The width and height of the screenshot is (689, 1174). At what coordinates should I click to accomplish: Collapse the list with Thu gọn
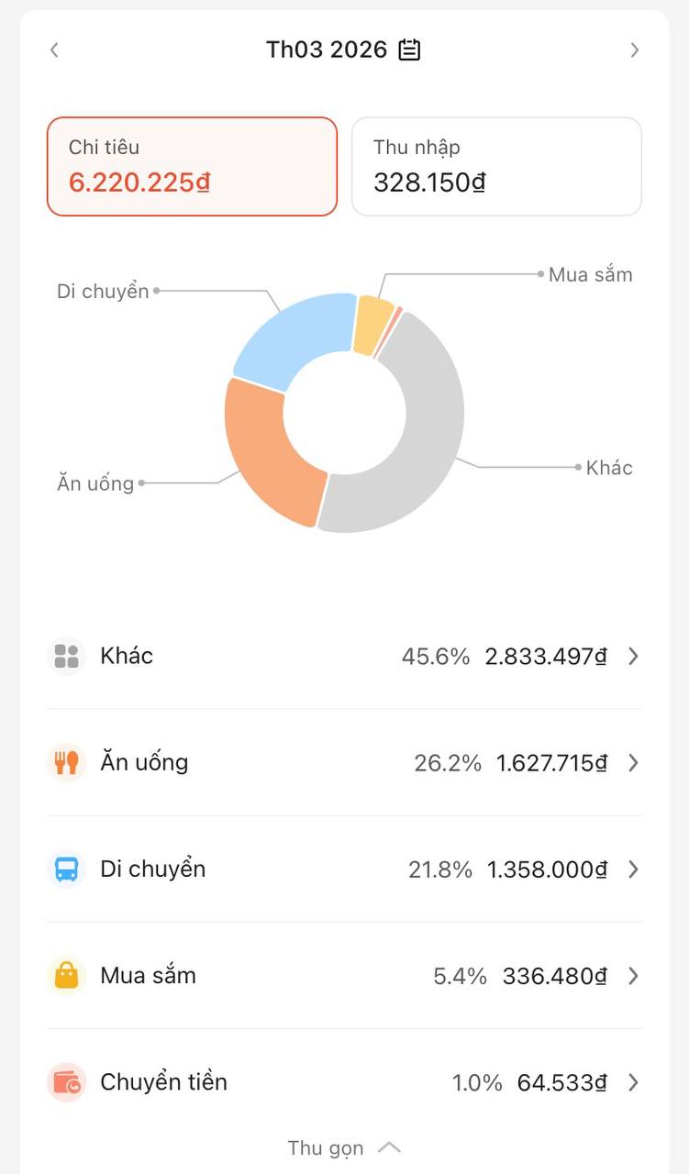(x=344, y=1147)
